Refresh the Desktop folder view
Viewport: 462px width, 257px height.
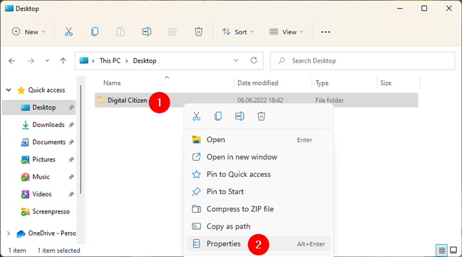coord(254,61)
